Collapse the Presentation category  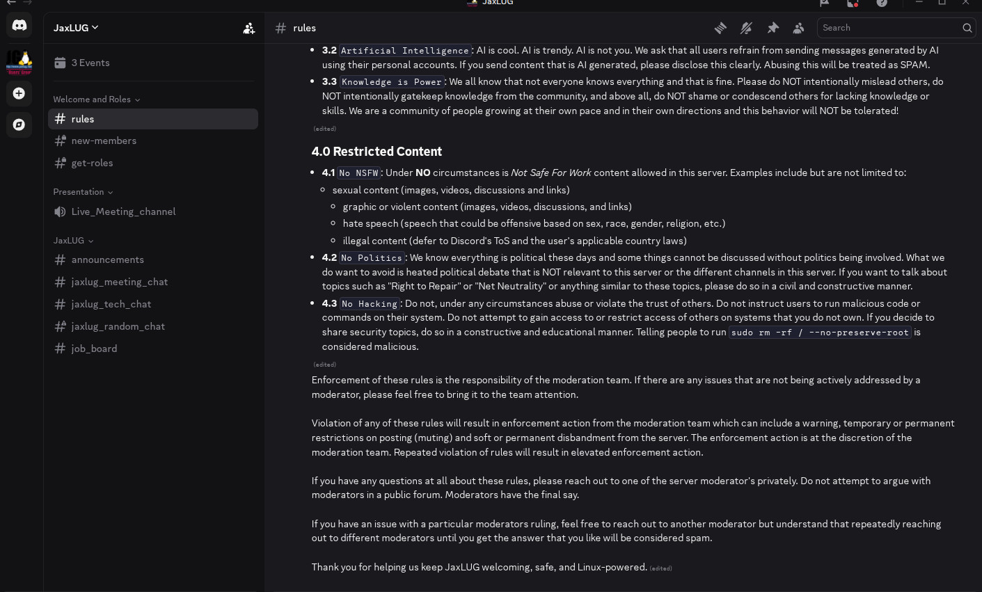(x=83, y=192)
